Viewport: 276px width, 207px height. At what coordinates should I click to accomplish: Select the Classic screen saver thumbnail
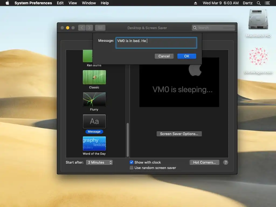click(94, 77)
